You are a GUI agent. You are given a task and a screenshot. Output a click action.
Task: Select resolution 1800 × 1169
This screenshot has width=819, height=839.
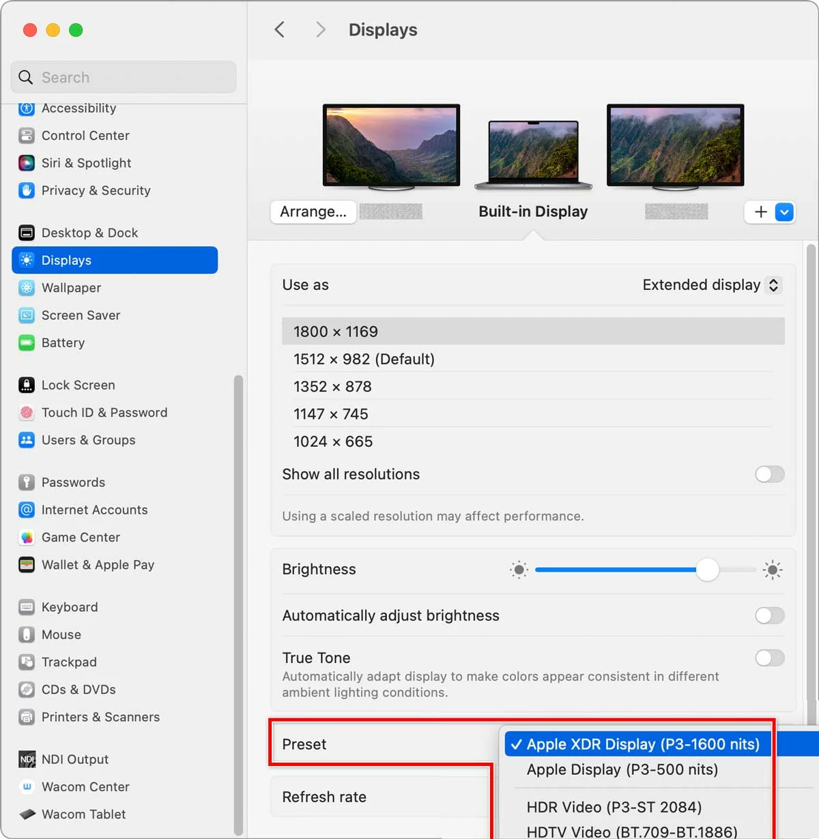tap(533, 332)
